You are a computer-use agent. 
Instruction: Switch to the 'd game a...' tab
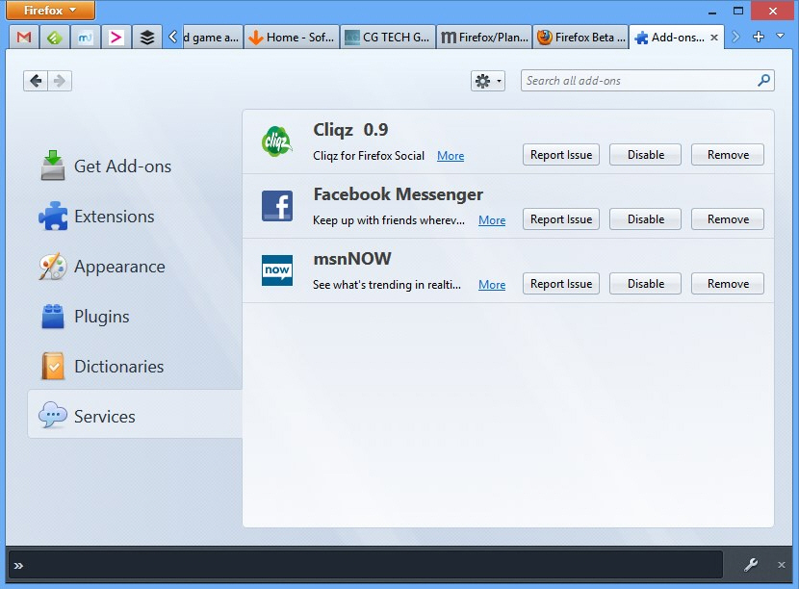click(212, 38)
